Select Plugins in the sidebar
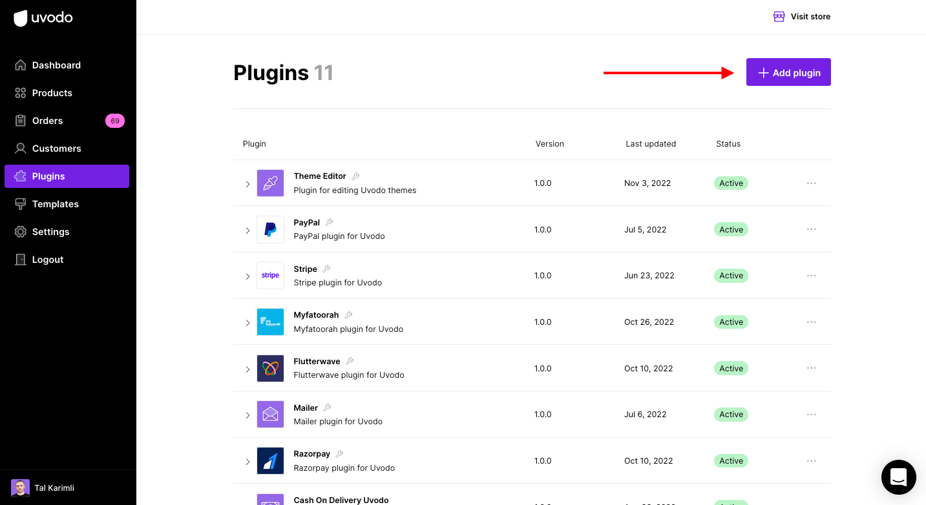The width and height of the screenshot is (926, 505). [x=67, y=176]
